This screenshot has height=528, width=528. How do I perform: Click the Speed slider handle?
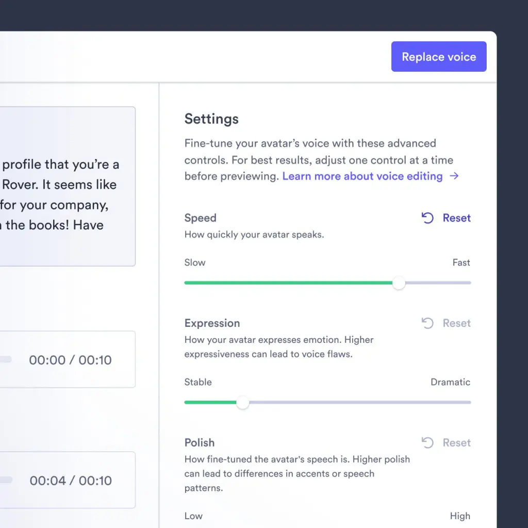click(399, 283)
